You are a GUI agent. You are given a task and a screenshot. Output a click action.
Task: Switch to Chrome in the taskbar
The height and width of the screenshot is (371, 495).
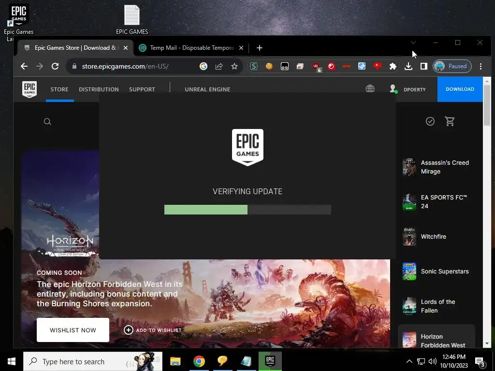199,361
